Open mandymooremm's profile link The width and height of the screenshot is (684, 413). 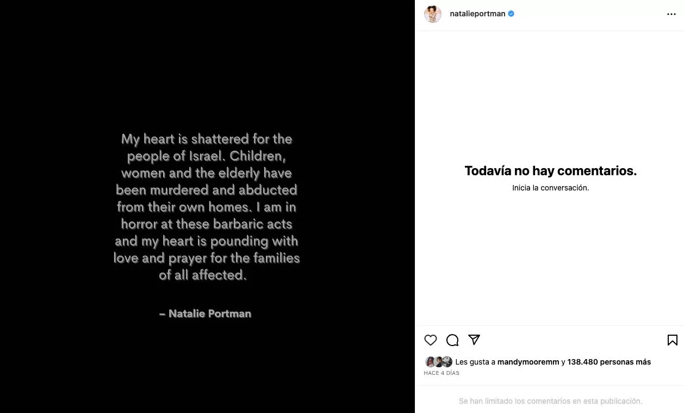pyautogui.click(x=528, y=362)
